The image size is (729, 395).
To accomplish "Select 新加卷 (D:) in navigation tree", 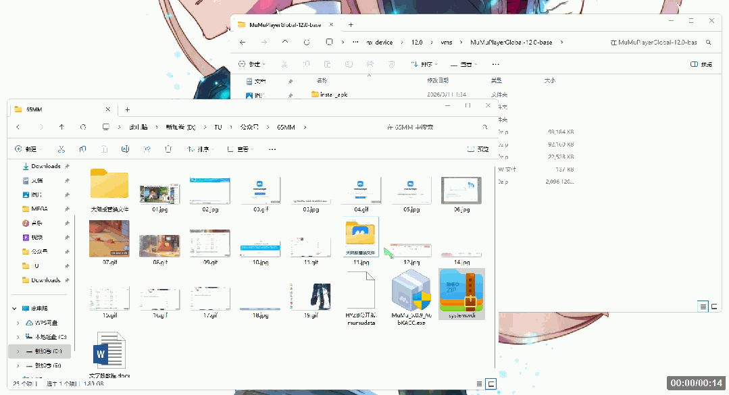I will pos(39,351).
